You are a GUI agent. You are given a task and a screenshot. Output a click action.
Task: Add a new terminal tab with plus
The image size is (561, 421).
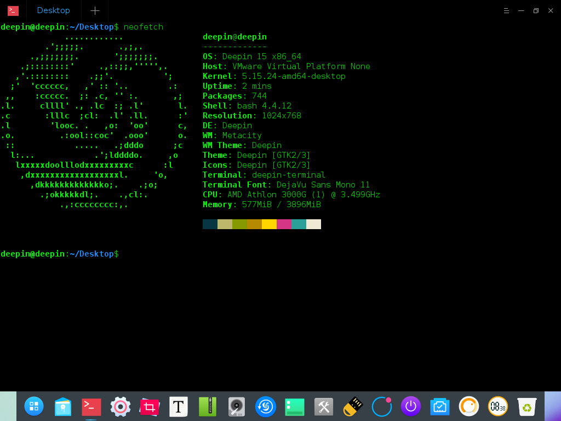pos(95,11)
